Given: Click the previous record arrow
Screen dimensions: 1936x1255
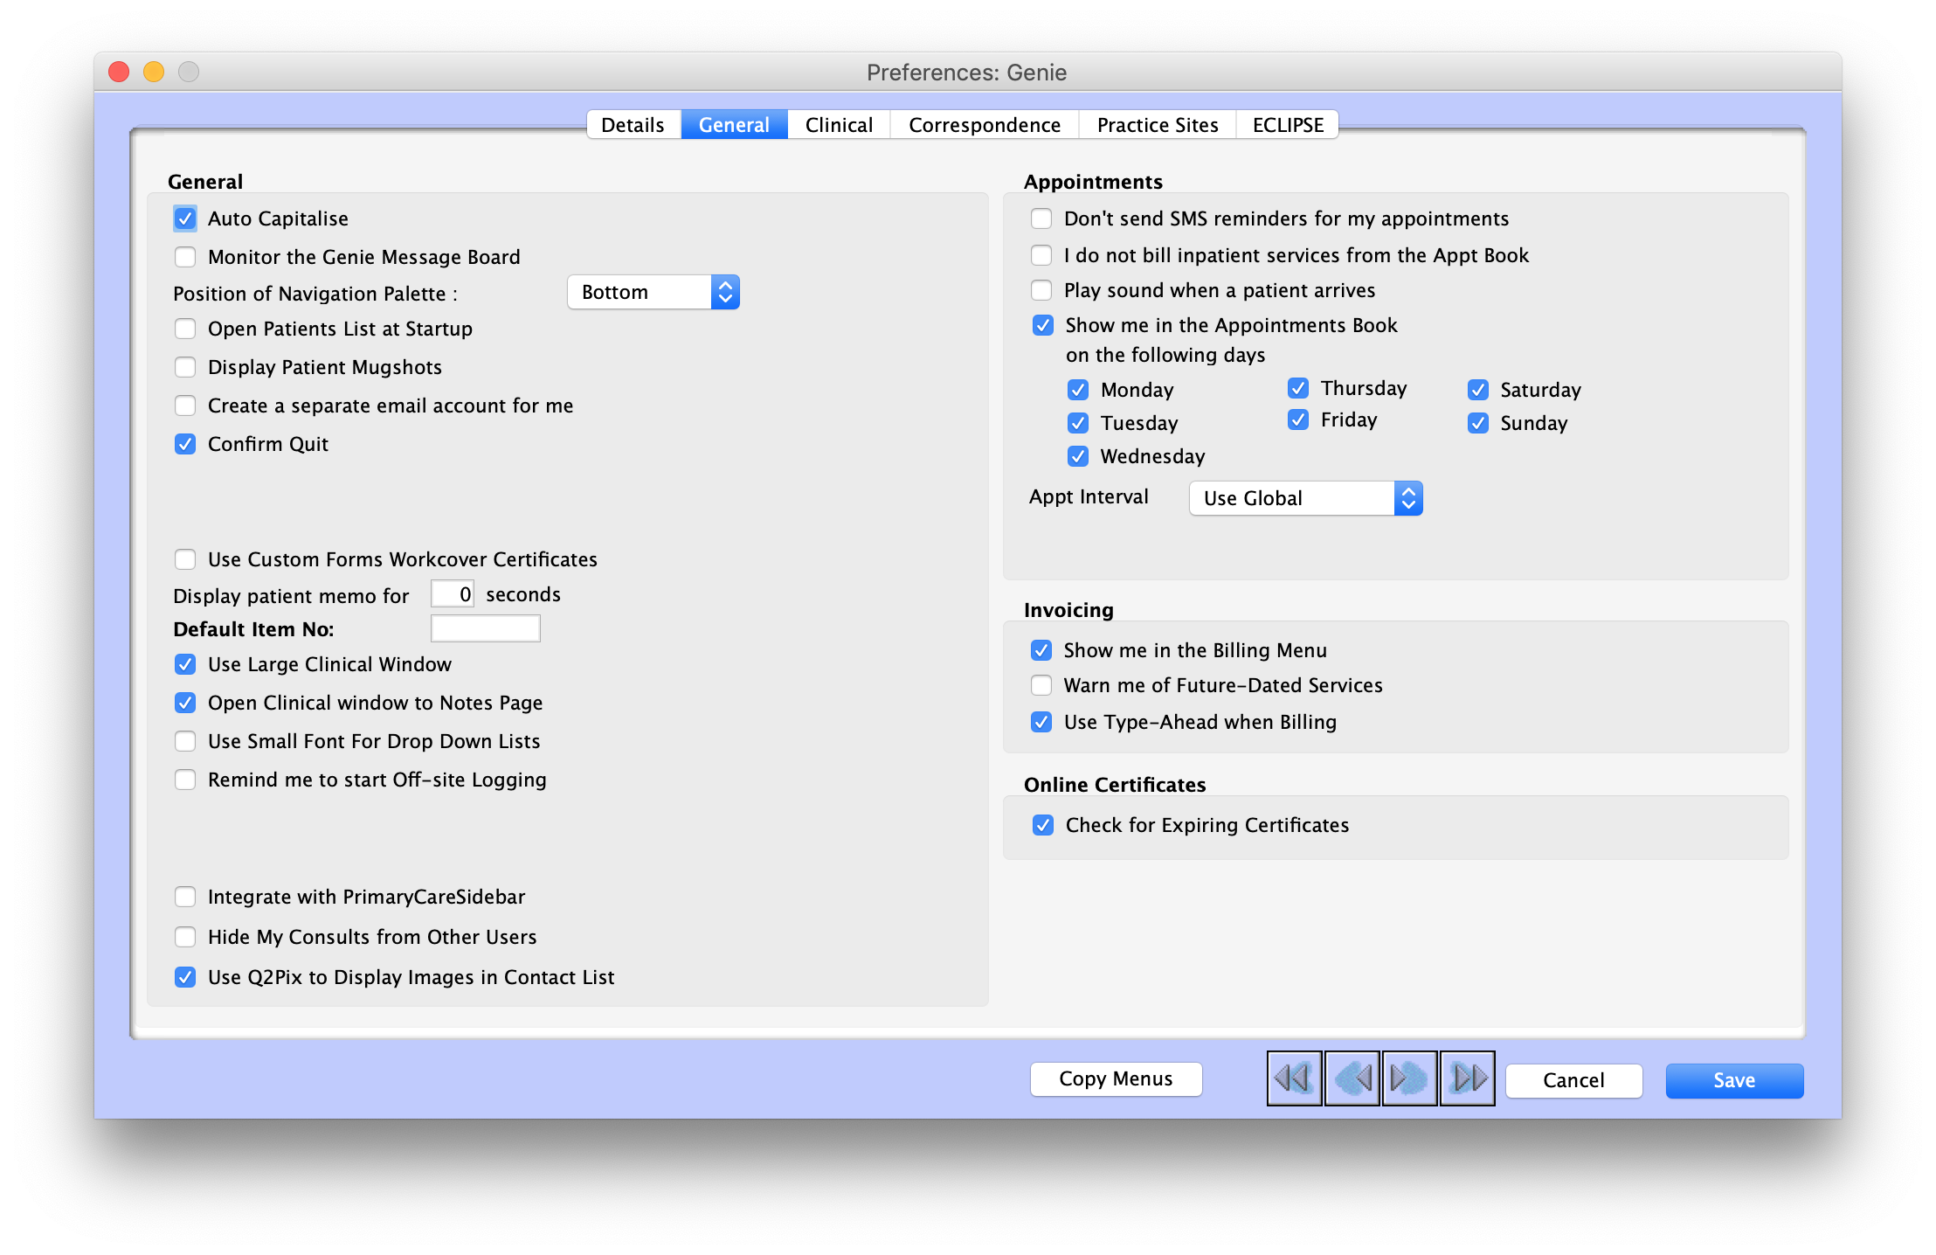Looking at the screenshot, I should coord(1352,1078).
